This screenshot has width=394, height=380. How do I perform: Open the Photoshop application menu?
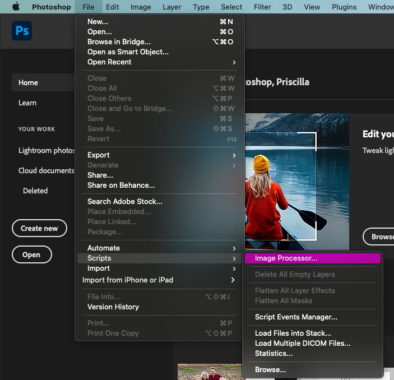click(x=51, y=7)
